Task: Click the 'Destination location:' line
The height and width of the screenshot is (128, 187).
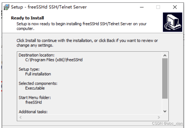Action: pyautogui.click(x=37, y=55)
